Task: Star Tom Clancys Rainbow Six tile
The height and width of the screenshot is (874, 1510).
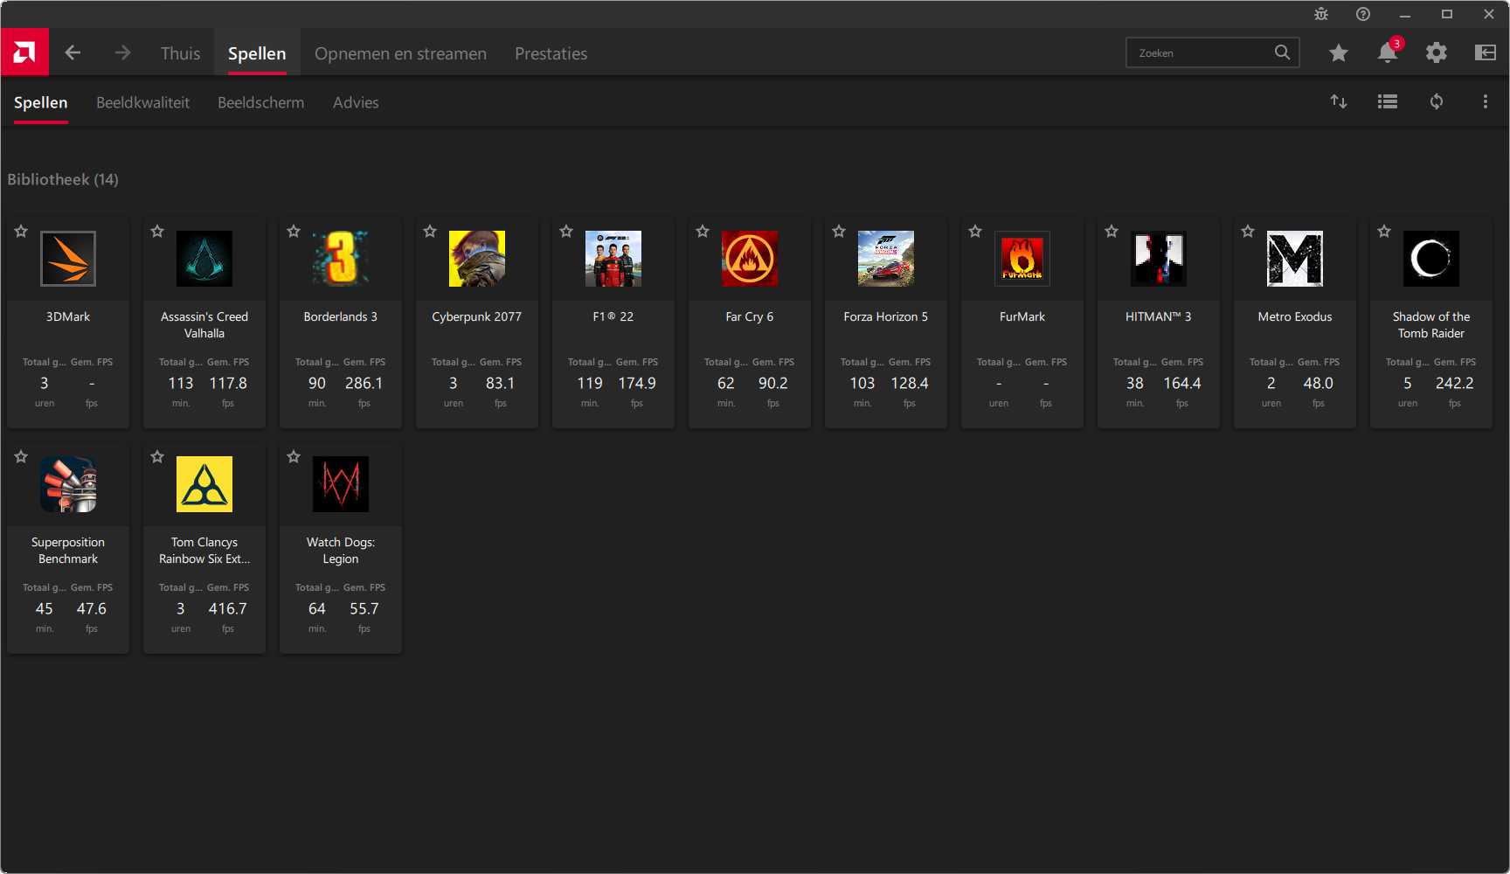Action: 157,457
